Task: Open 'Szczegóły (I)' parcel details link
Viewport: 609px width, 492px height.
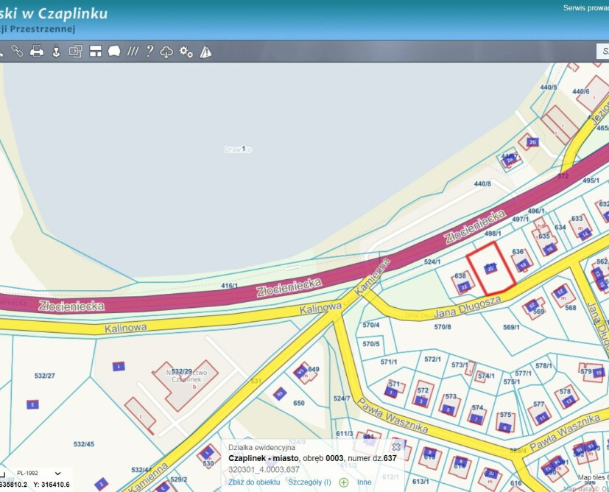Action: (x=309, y=482)
